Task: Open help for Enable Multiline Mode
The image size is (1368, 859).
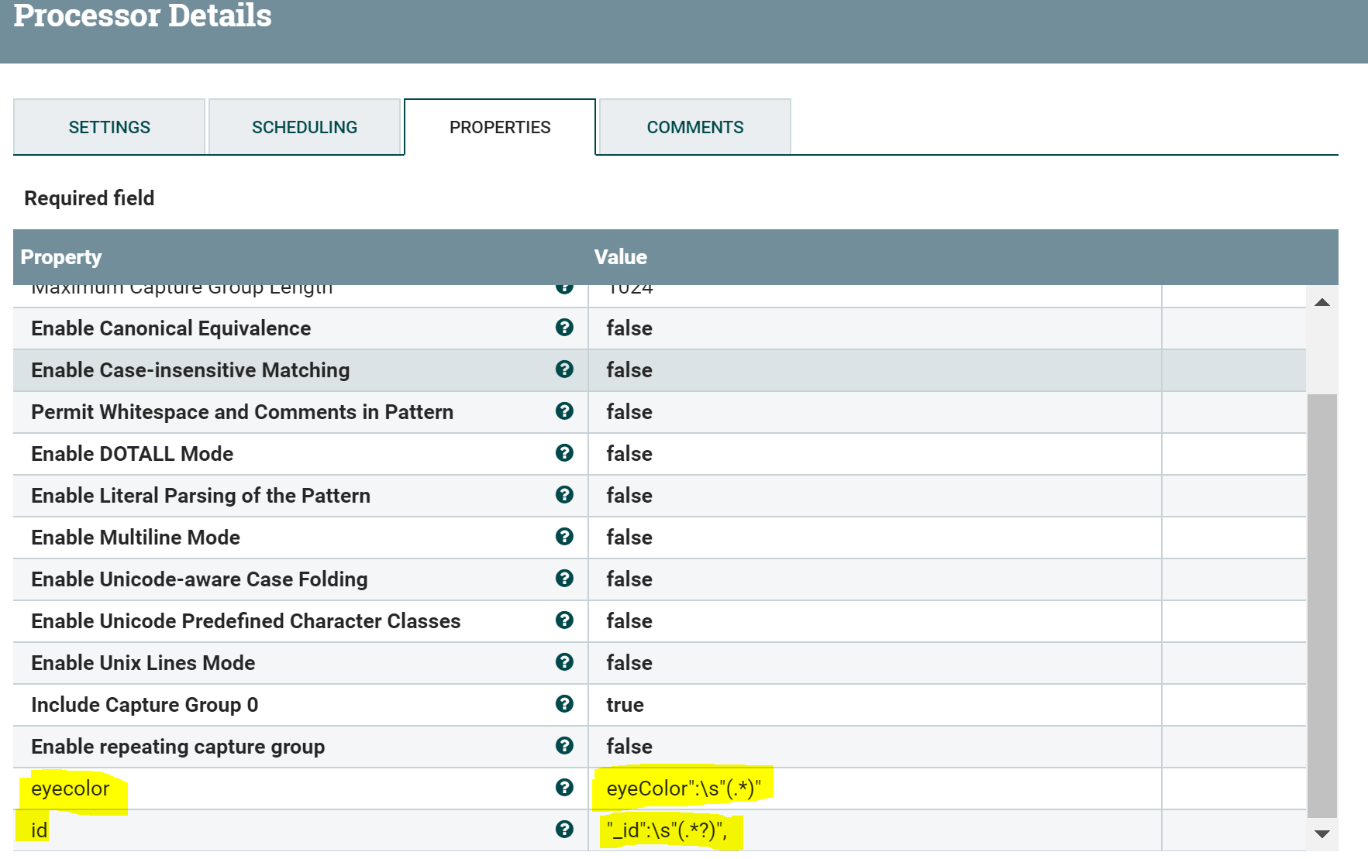Action: pos(565,538)
